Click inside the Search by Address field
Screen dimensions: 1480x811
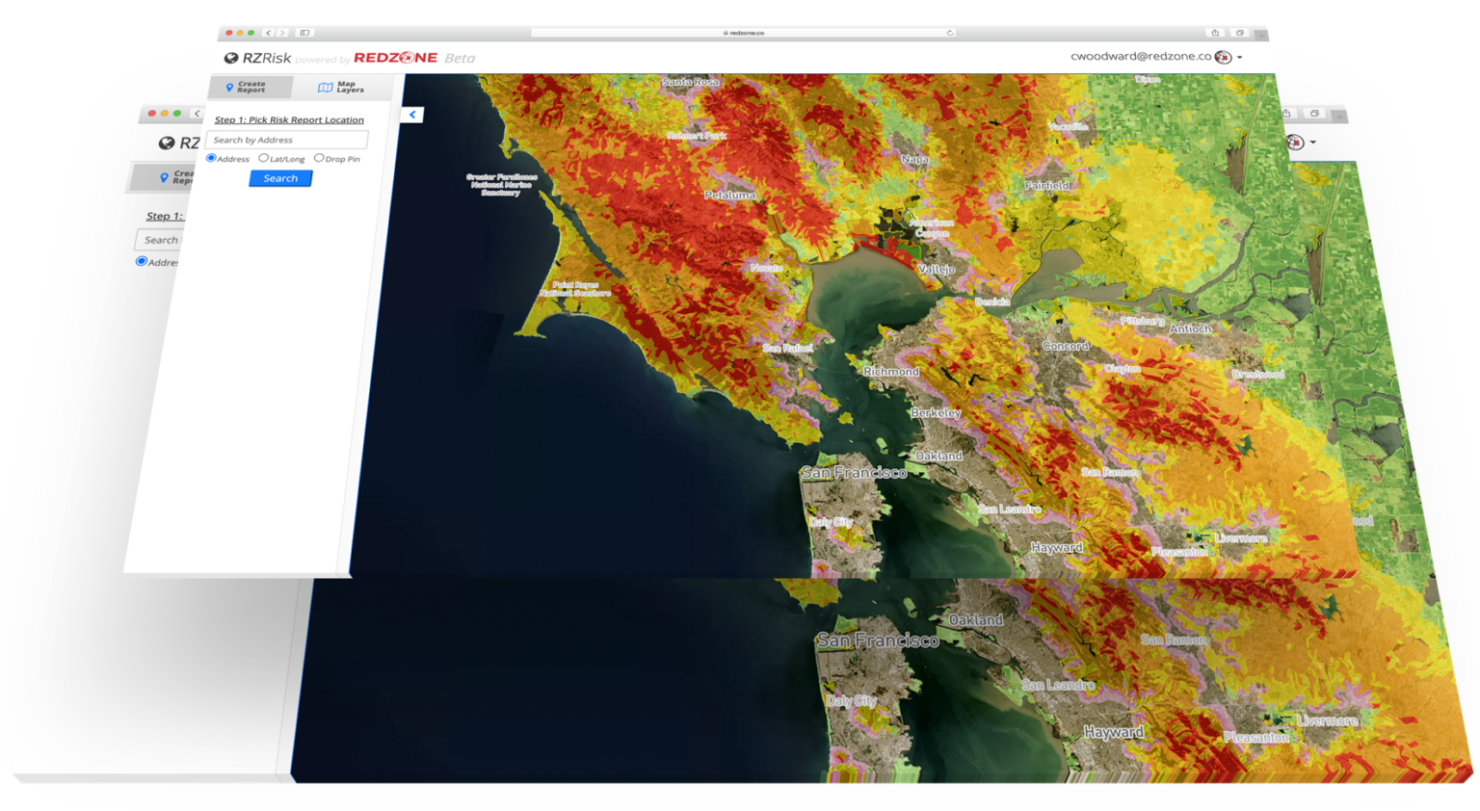[x=287, y=140]
